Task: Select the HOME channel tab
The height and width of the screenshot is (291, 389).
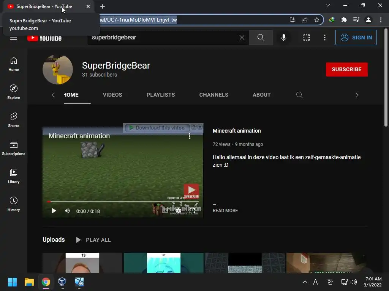Action: 71,95
